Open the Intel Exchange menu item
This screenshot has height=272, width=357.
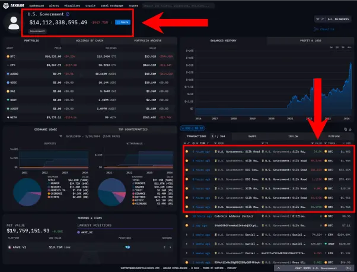(112, 6)
